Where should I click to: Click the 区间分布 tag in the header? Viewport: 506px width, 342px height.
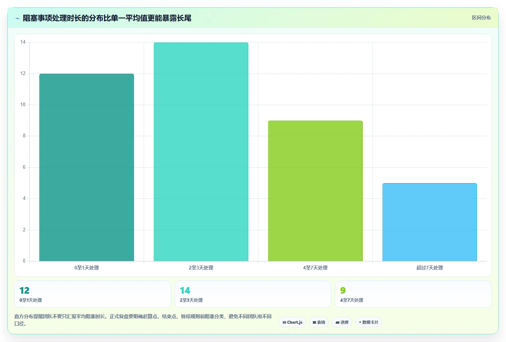tap(481, 18)
